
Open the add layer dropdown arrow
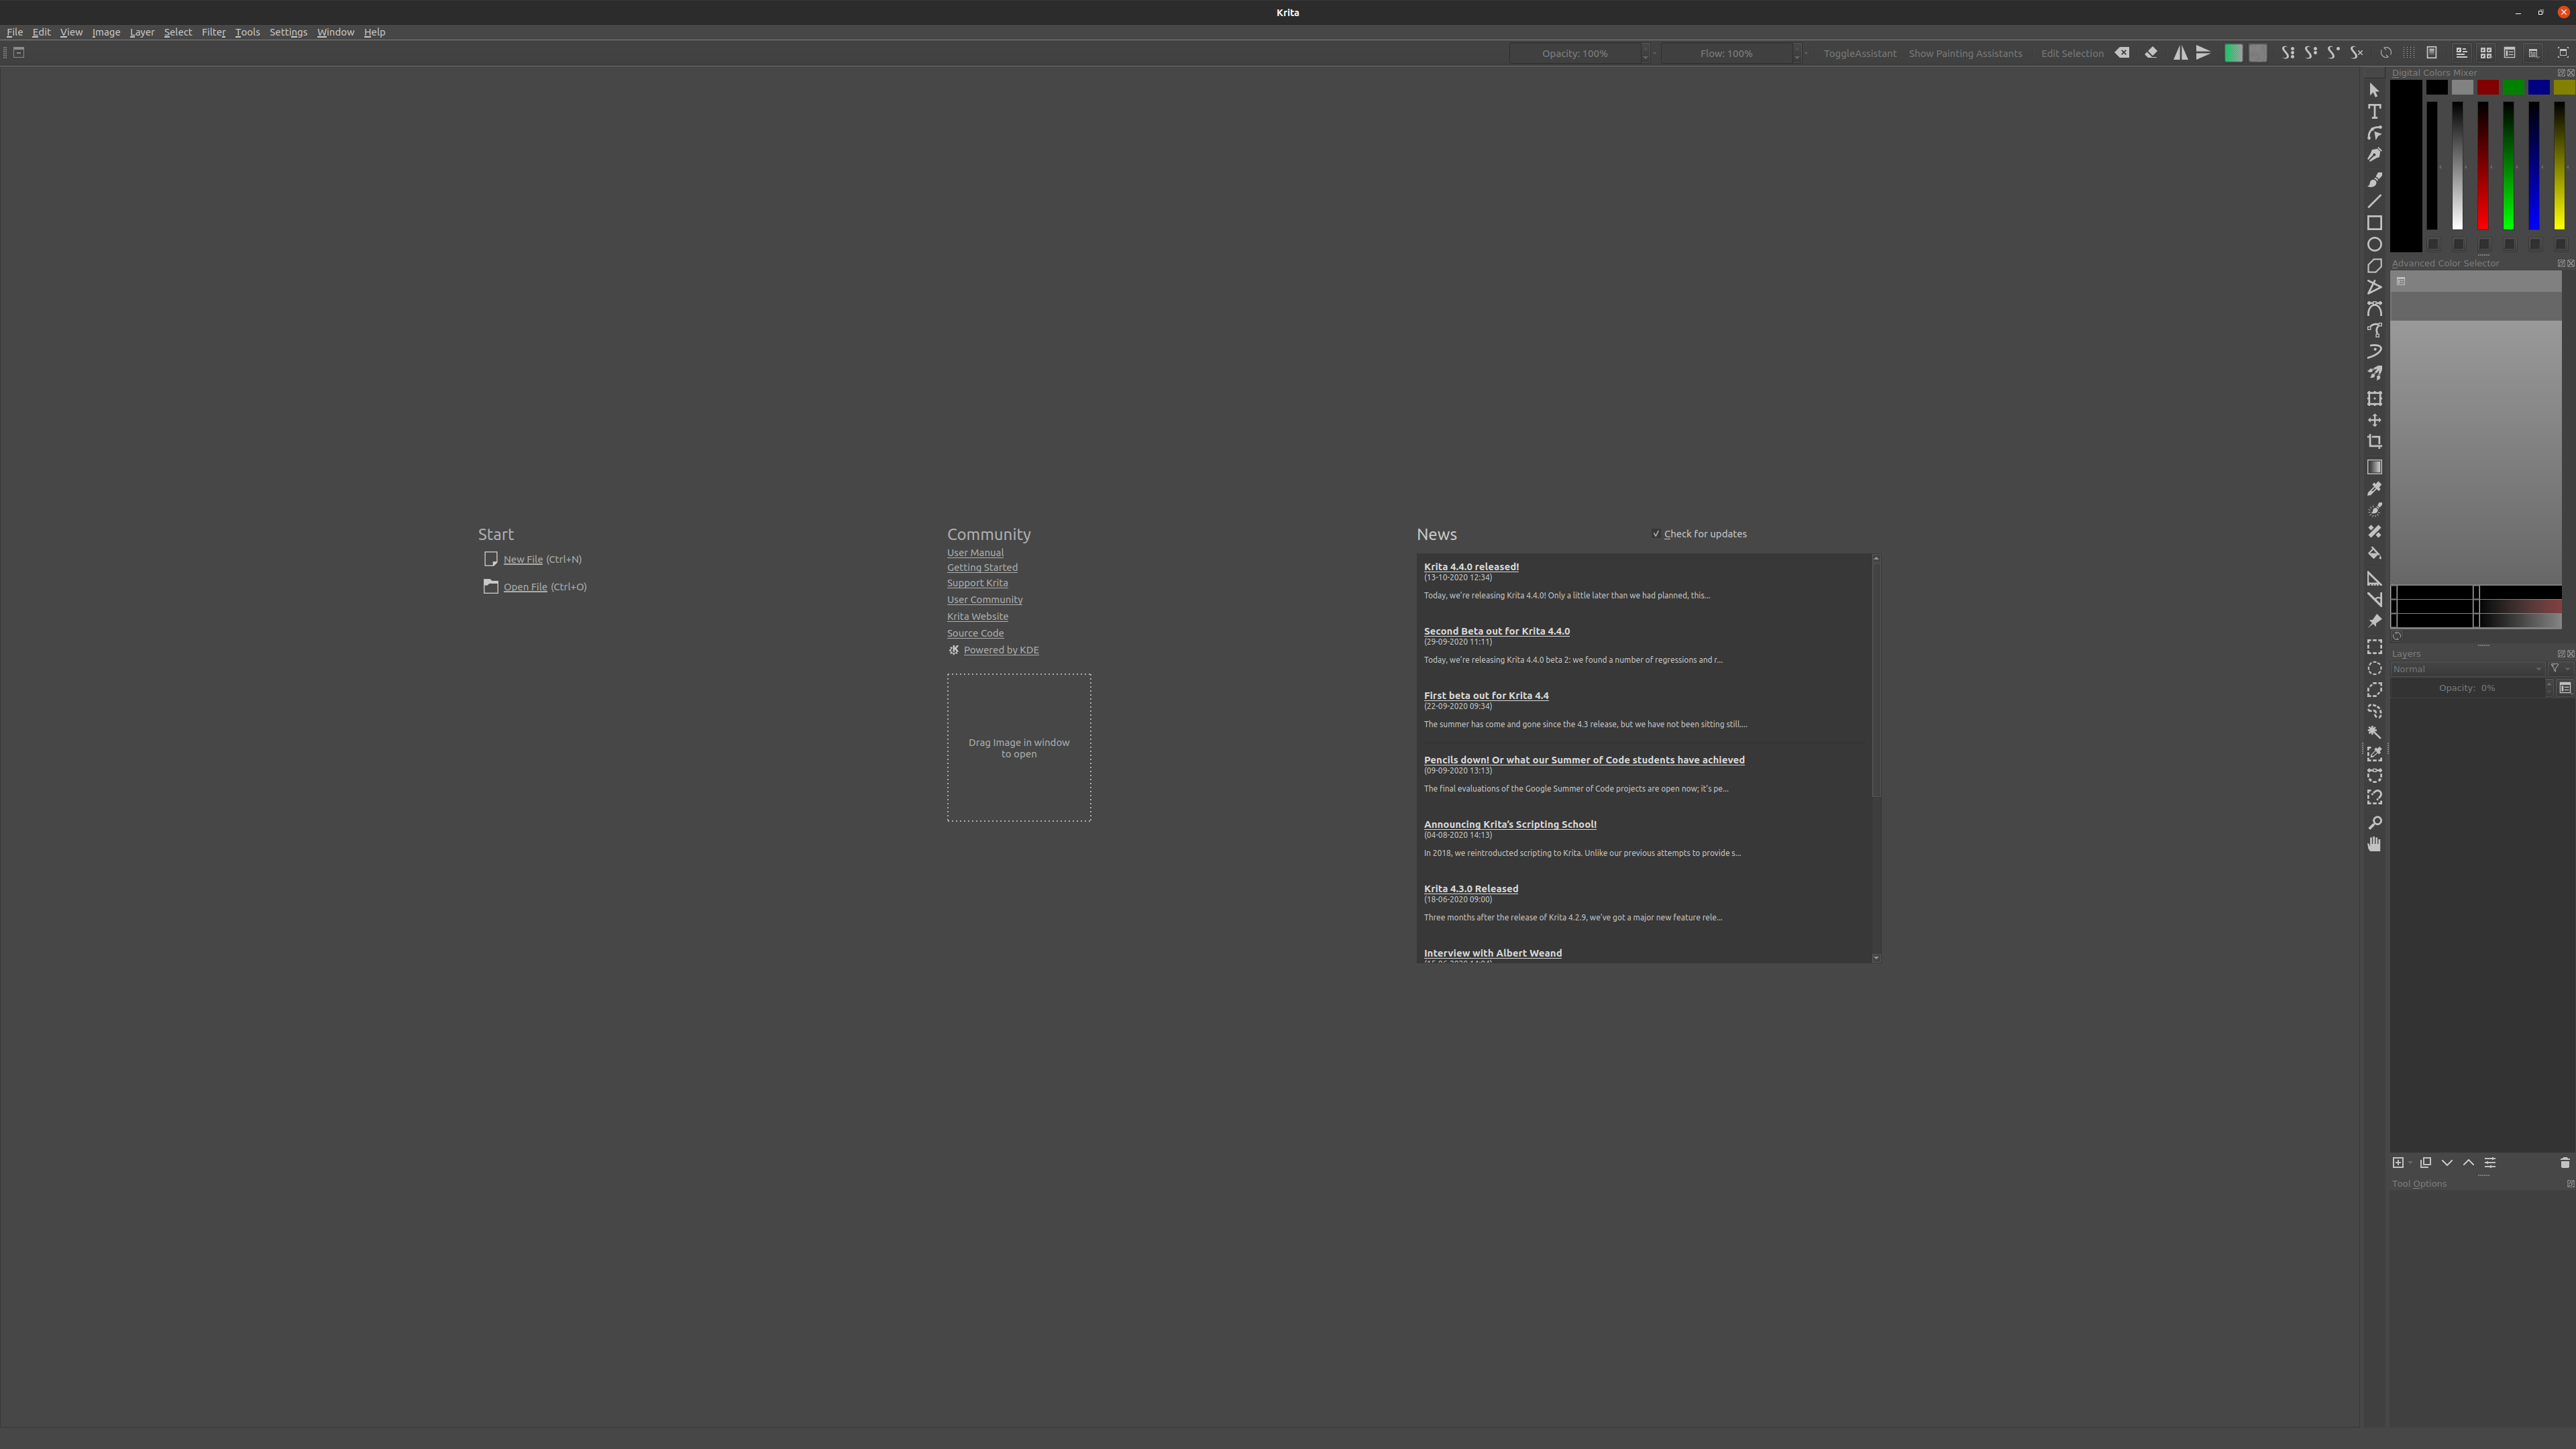pos(2411,1163)
